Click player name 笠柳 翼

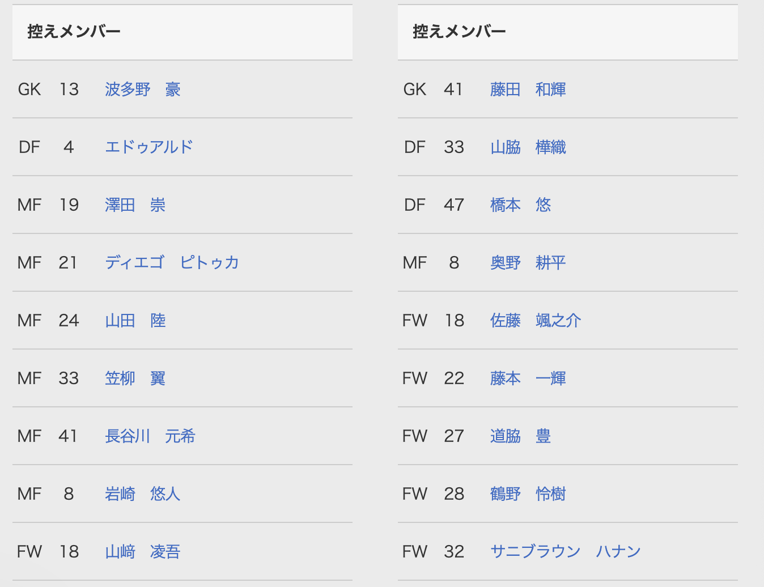coord(135,378)
